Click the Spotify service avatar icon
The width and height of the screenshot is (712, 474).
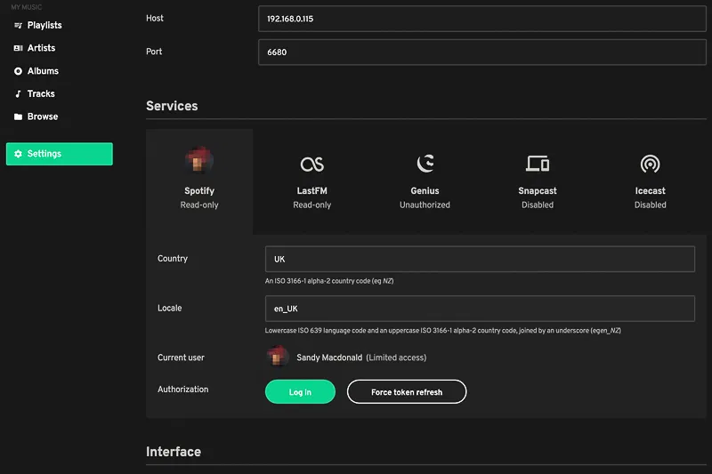pos(199,162)
